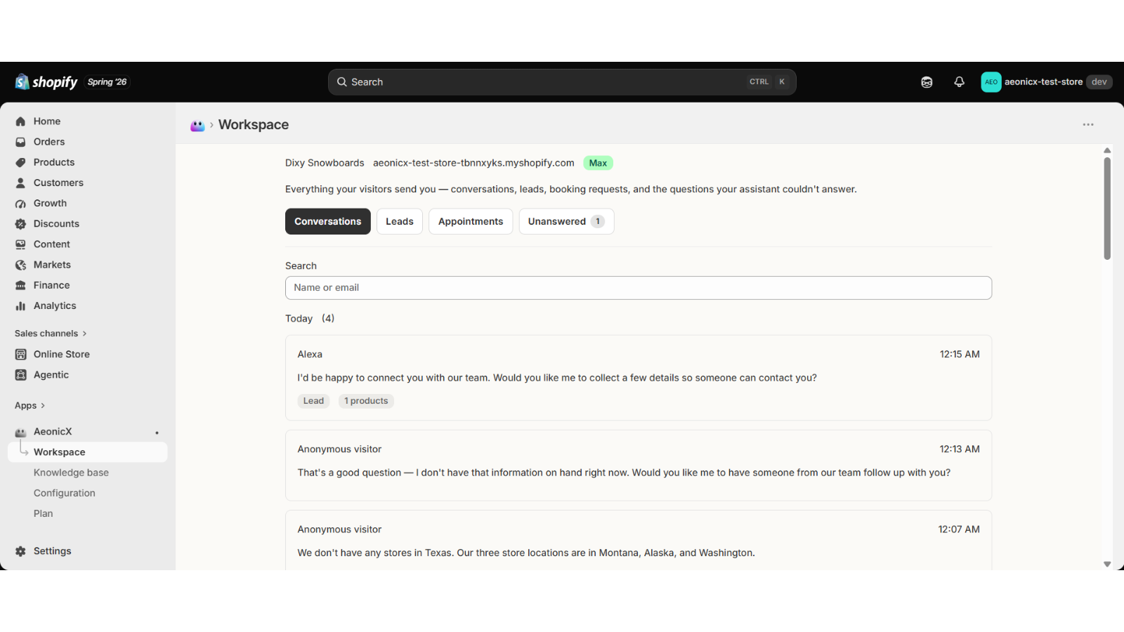Click the dev badge in the top bar
This screenshot has height=632, width=1124.
tap(1099, 82)
